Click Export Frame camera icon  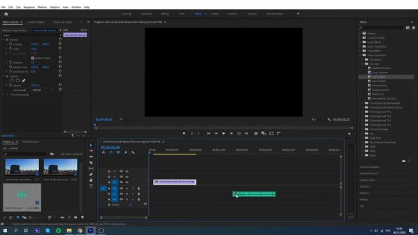coord(256,133)
